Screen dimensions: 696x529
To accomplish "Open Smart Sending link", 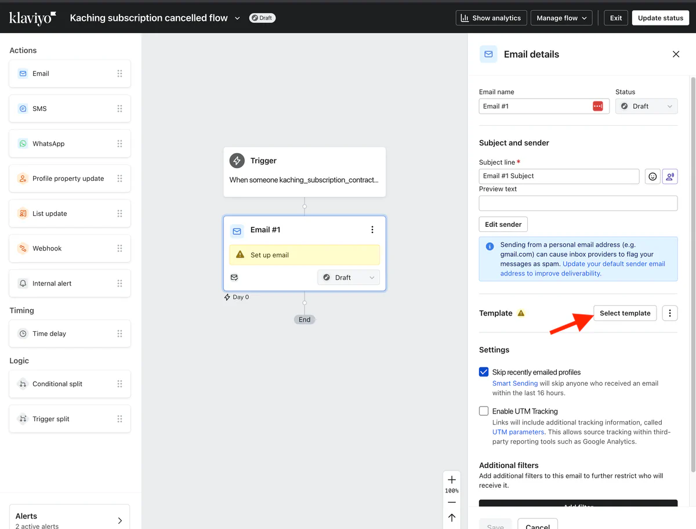I will click(515, 383).
